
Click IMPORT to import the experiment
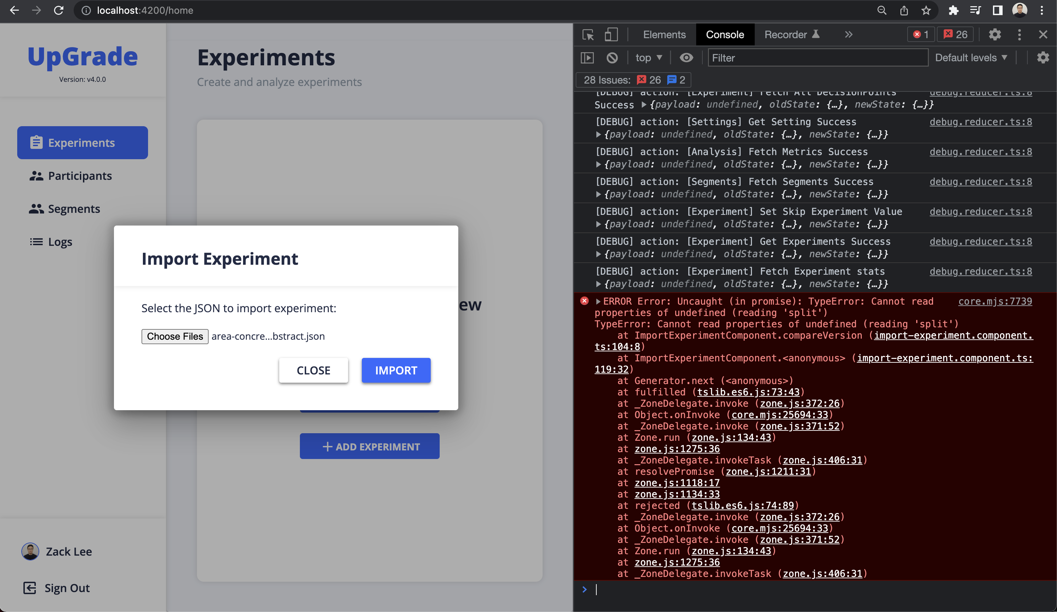tap(396, 370)
